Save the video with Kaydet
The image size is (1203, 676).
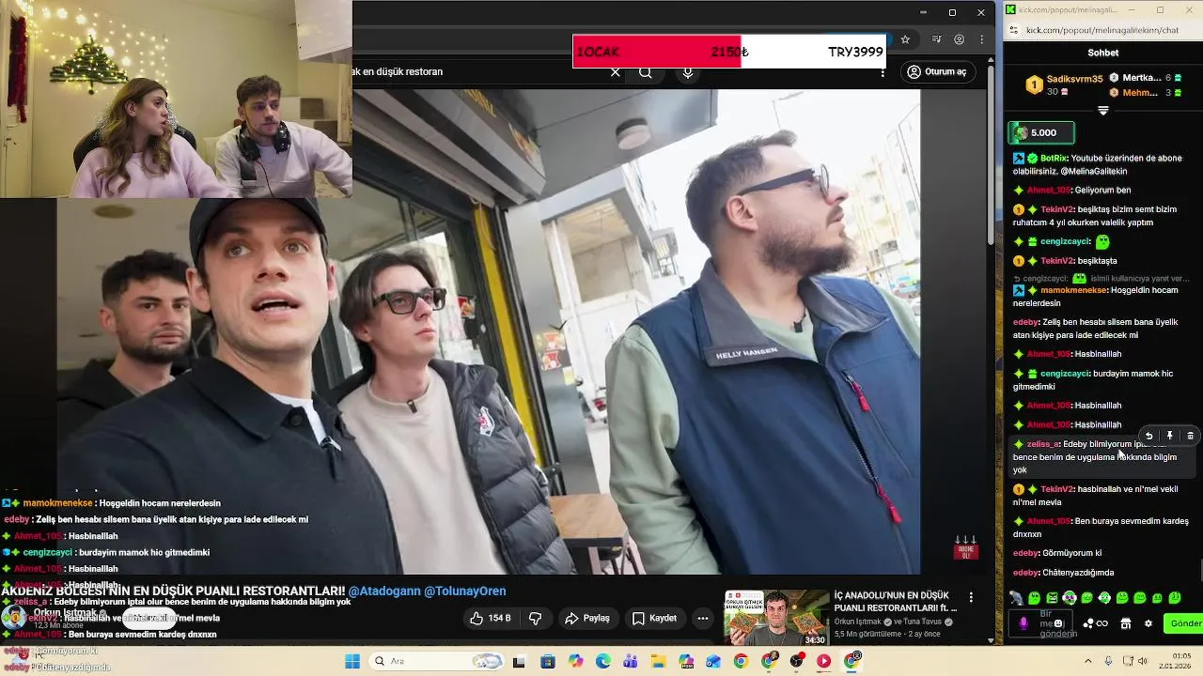(654, 618)
